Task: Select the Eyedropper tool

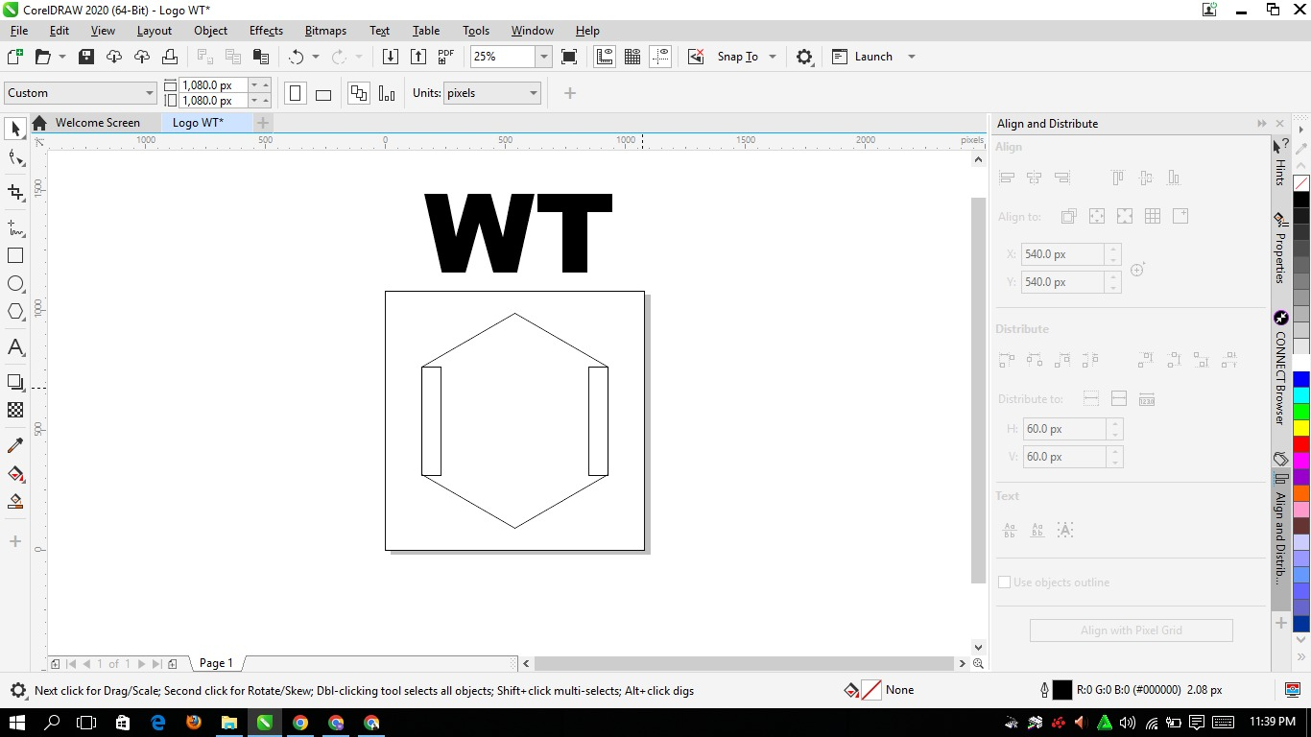Action: point(15,445)
